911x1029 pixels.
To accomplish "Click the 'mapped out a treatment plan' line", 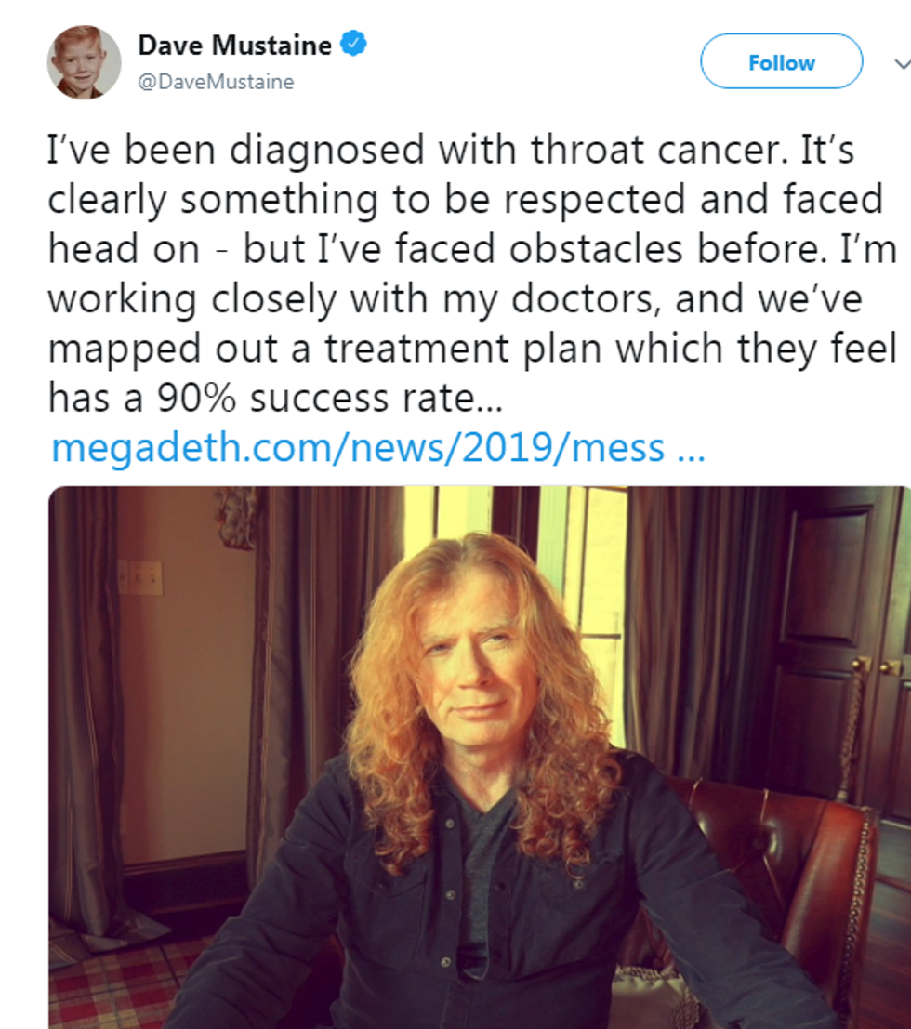I will tap(471, 349).
